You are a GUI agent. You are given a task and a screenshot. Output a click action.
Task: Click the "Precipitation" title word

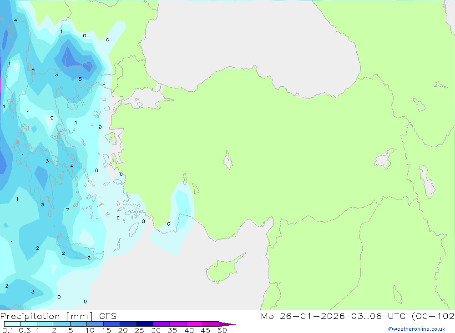coord(30,316)
